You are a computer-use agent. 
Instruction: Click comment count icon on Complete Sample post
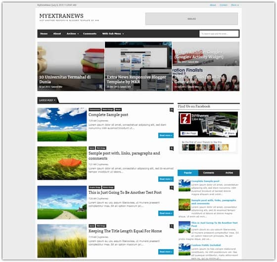172,110
